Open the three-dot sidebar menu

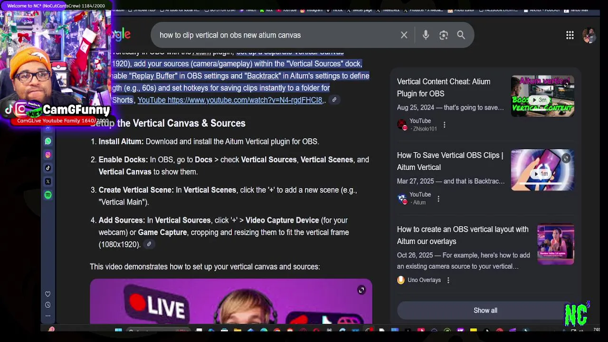47,315
